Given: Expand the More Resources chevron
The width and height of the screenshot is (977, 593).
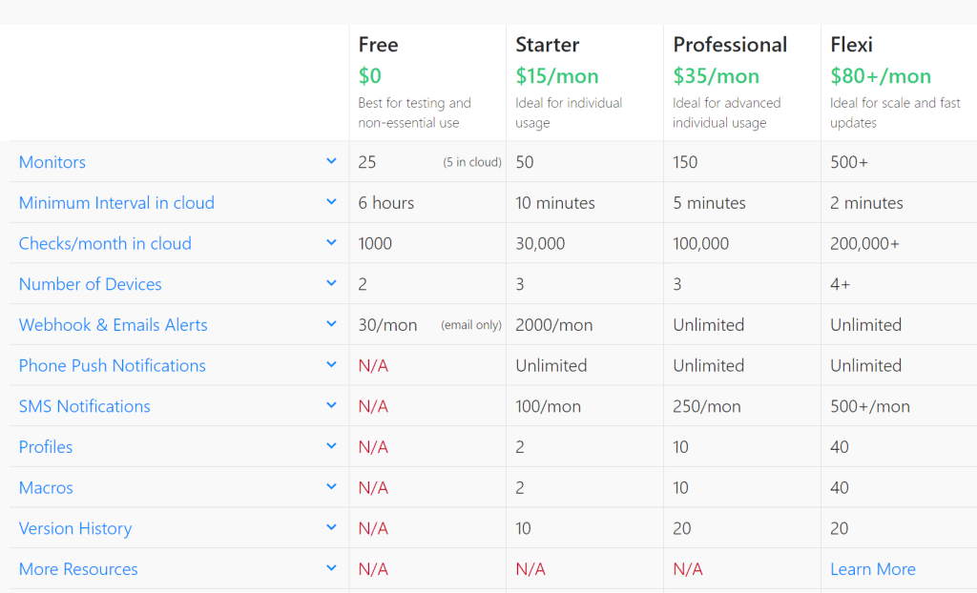Looking at the screenshot, I should pyautogui.click(x=331, y=568).
